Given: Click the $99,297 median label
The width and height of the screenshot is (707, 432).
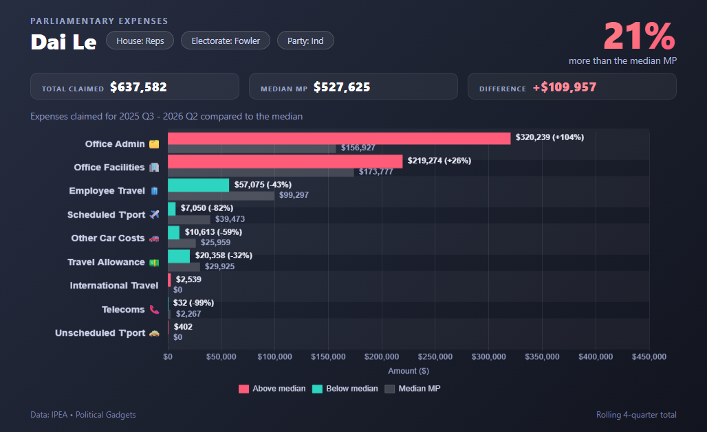Looking at the screenshot, I should (294, 195).
